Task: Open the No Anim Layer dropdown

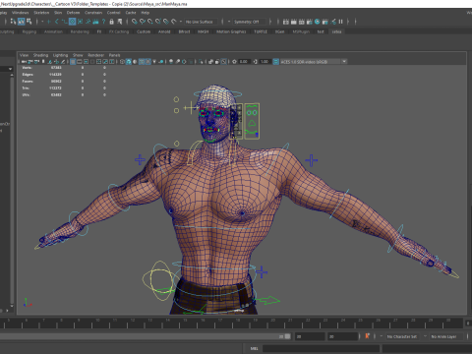Action: click(x=446, y=336)
